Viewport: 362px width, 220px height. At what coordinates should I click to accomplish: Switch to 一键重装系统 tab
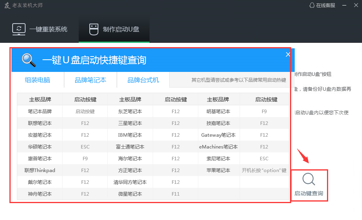[39, 29]
